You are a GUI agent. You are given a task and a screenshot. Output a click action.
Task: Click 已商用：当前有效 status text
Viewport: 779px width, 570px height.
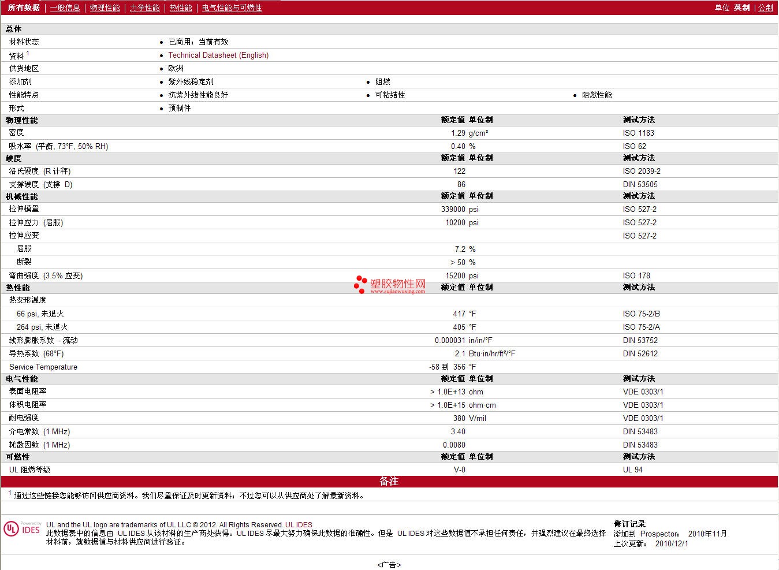pos(198,42)
